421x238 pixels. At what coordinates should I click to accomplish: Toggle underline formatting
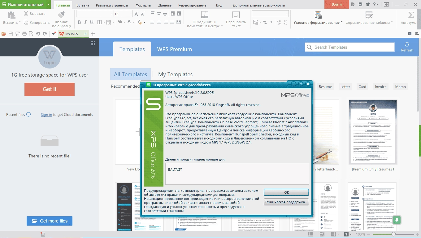coord(92,22)
